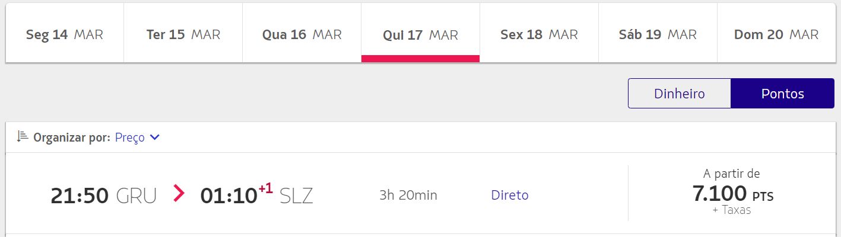This screenshot has width=841, height=237.
Task: Select the Sáb 19 MAR date tab
Action: [x=658, y=33]
